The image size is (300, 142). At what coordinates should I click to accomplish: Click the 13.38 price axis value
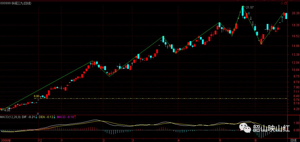coord(296,55)
